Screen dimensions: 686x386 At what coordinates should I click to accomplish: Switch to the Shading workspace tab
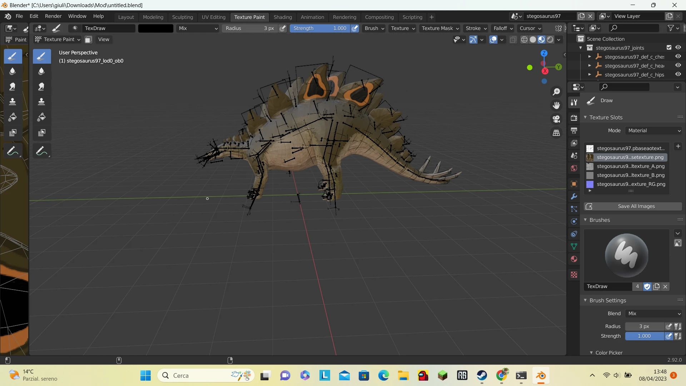(283, 17)
